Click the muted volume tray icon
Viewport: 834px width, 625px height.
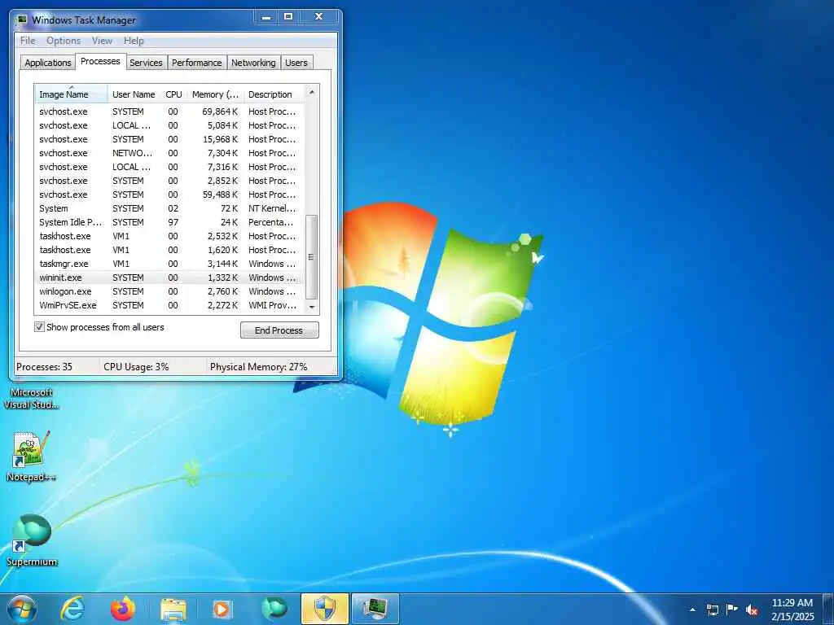(x=752, y=610)
